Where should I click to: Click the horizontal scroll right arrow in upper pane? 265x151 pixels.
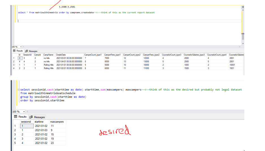coord(240,47)
